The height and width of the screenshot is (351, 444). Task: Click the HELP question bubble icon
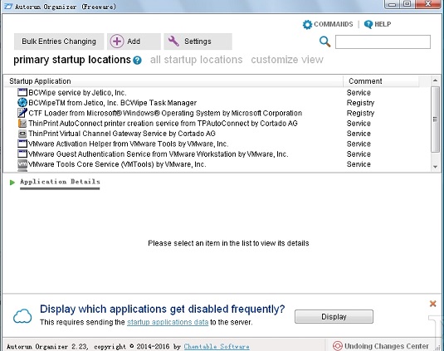click(368, 24)
